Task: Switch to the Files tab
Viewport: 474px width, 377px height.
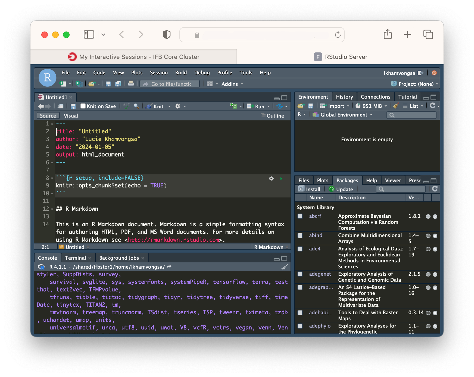Action: pos(304,180)
